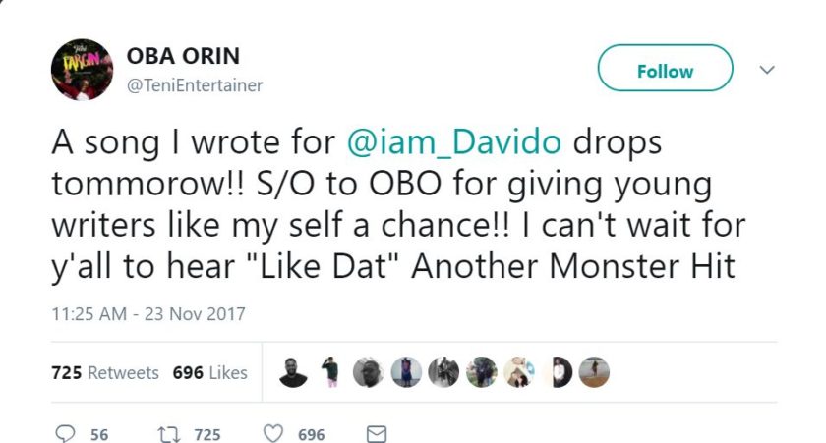The width and height of the screenshot is (826, 443).
Task: Follow the OBA ORIN account
Action: click(665, 69)
